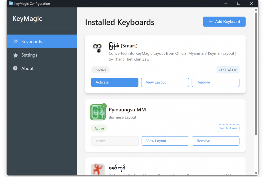265x177 pixels.
Task: Open the About section in sidebar
Action: coord(42,68)
